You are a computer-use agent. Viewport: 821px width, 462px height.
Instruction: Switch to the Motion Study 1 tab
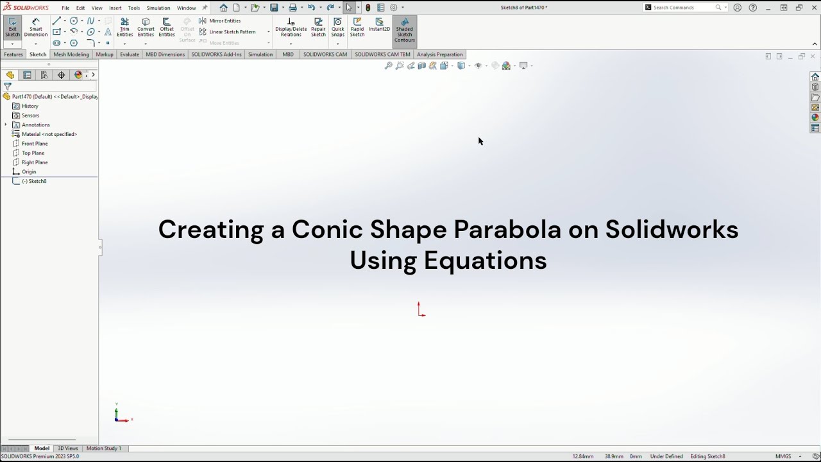coord(104,448)
